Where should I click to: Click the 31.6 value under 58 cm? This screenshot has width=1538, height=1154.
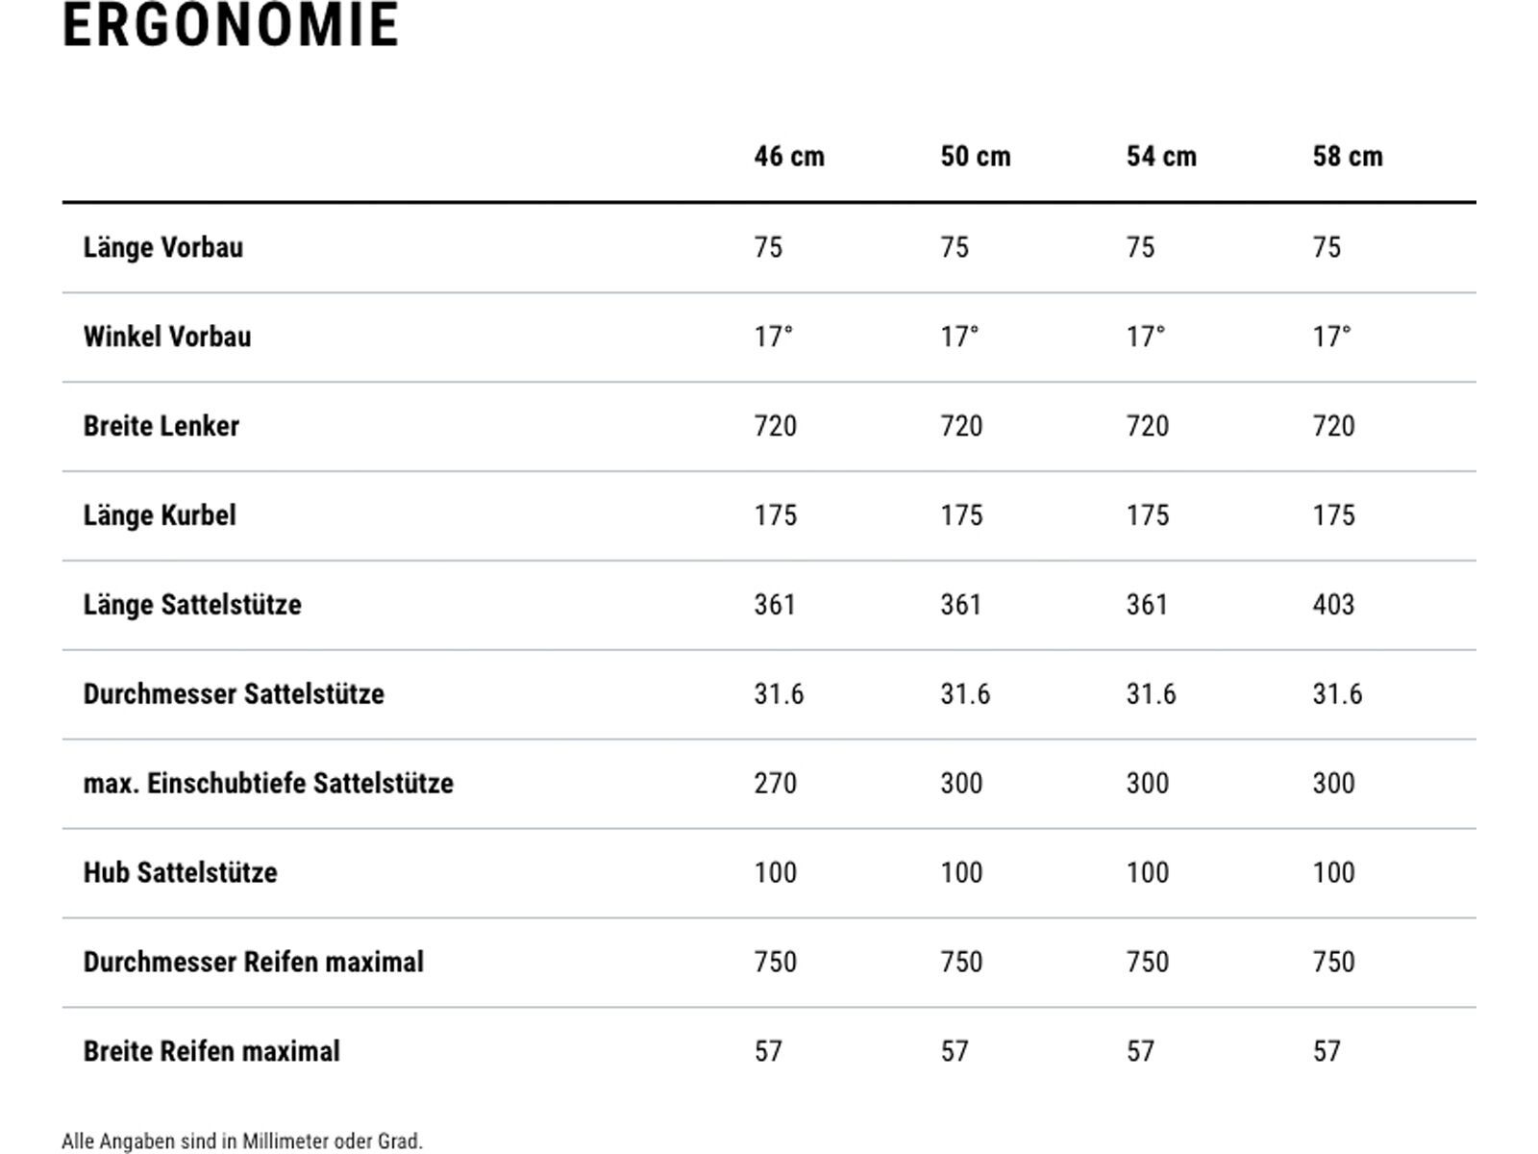coord(1337,694)
